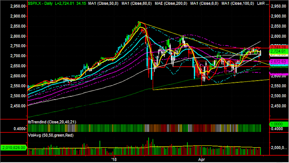Click 2,900.00 on the right price scale
The image size is (289, 163).
point(279,16)
